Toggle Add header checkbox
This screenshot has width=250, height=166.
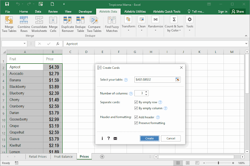136,117
